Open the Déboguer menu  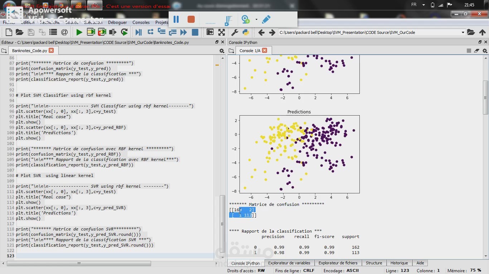click(x=117, y=22)
